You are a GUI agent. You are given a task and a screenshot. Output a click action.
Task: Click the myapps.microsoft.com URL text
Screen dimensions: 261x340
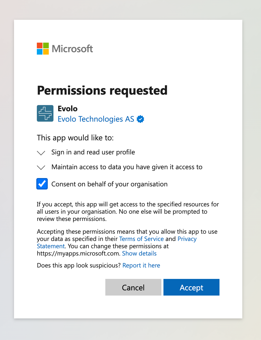[79, 253]
